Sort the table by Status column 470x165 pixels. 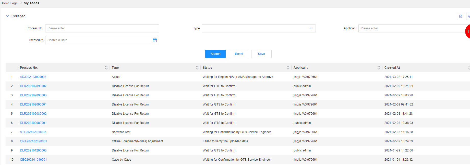(x=288, y=68)
